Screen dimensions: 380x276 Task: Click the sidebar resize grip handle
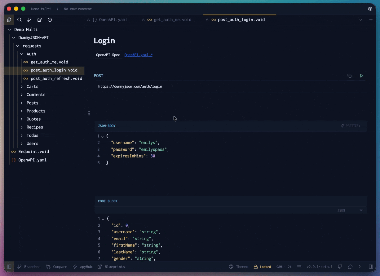pos(89,114)
